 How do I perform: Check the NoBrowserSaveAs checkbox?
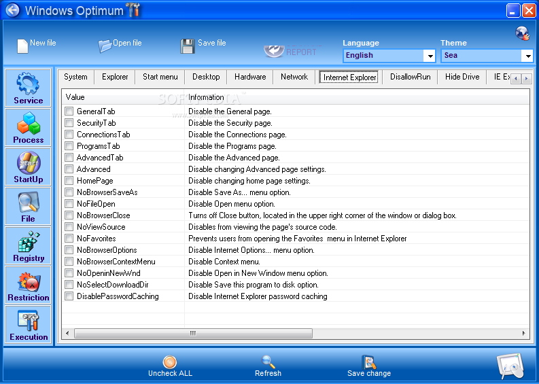pos(69,192)
